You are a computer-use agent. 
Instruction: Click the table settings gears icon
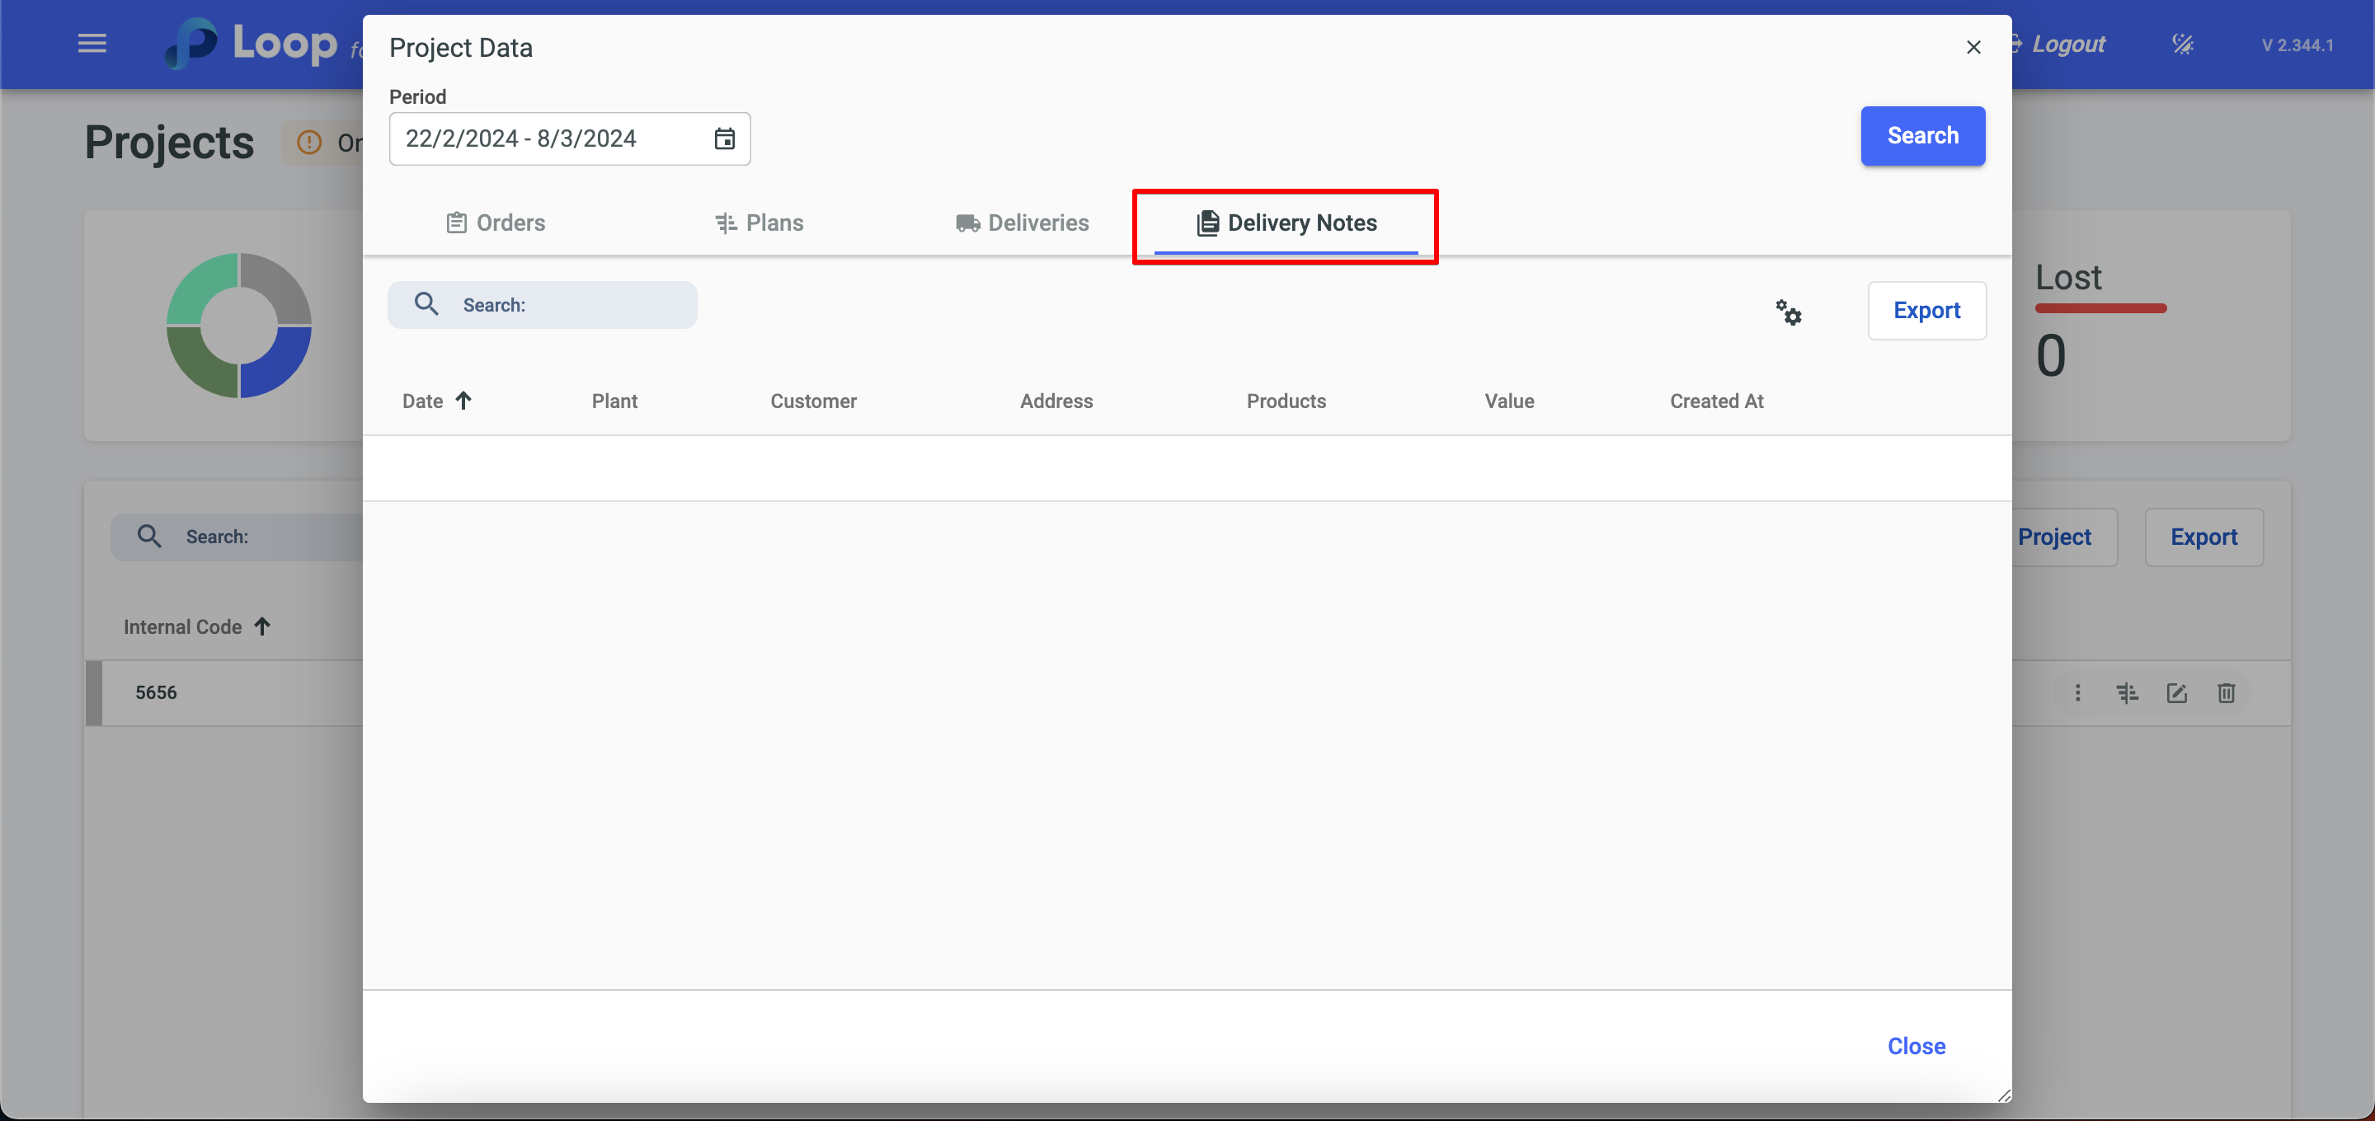click(x=1789, y=312)
